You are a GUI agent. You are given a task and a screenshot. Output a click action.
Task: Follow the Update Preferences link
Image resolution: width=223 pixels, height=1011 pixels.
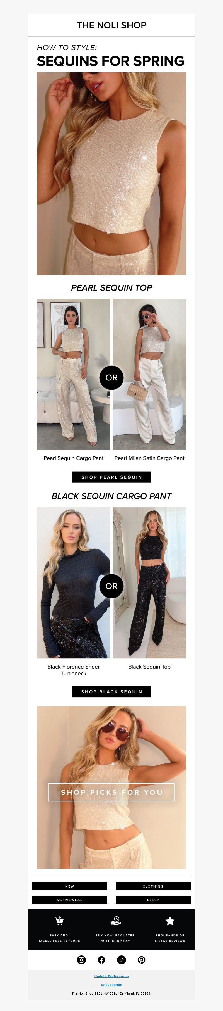point(111,976)
